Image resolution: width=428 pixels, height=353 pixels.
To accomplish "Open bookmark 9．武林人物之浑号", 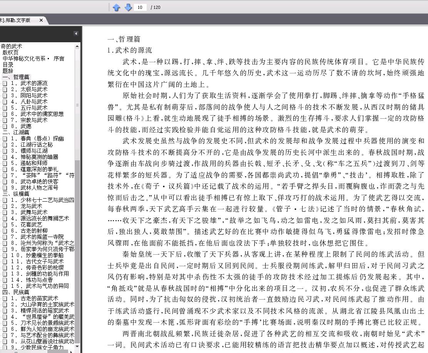I will click(35, 188).
